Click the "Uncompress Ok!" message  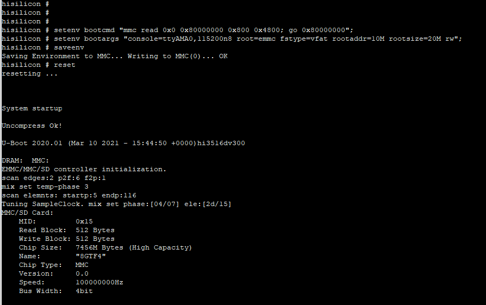(x=32, y=126)
